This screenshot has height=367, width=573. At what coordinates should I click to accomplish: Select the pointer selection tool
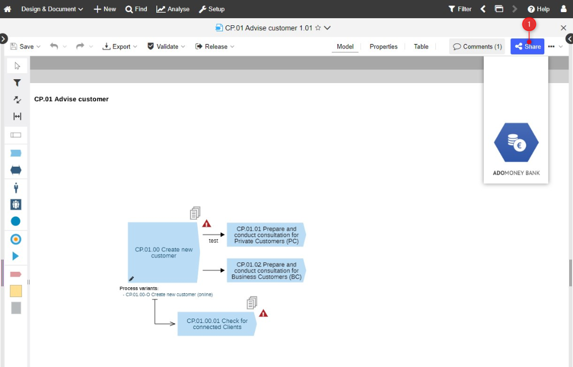[x=17, y=65]
